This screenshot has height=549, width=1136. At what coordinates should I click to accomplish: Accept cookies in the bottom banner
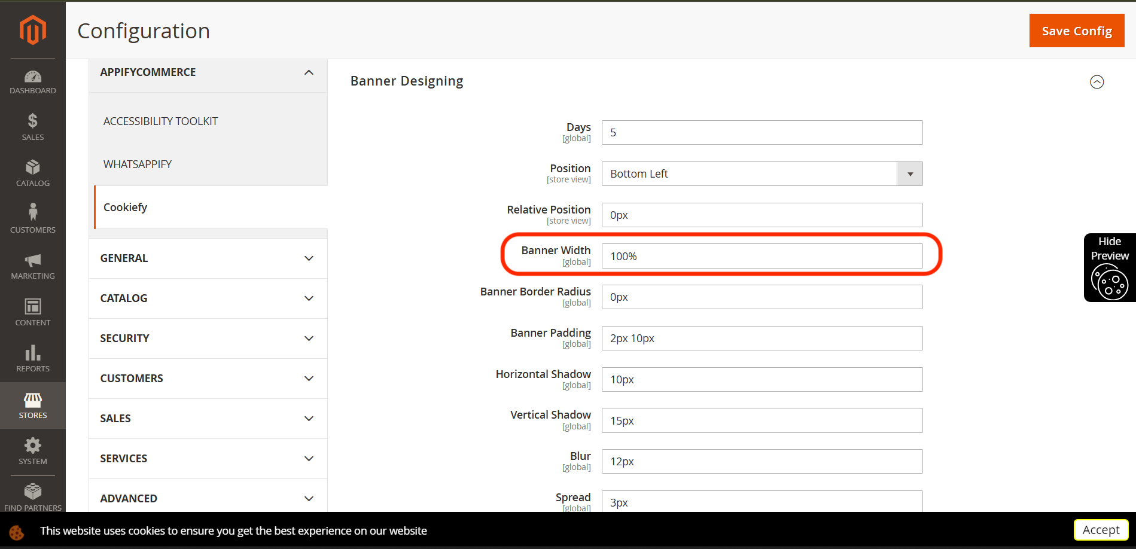[x=1101, y=530]
